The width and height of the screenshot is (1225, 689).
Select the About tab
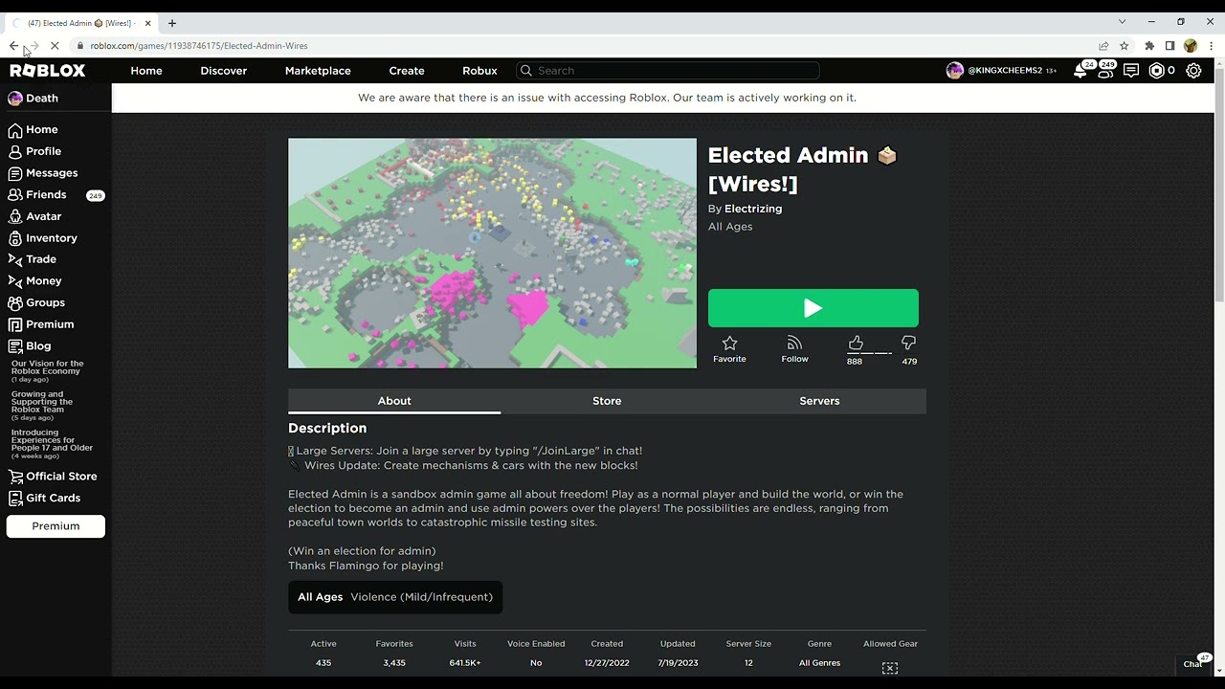394,401
